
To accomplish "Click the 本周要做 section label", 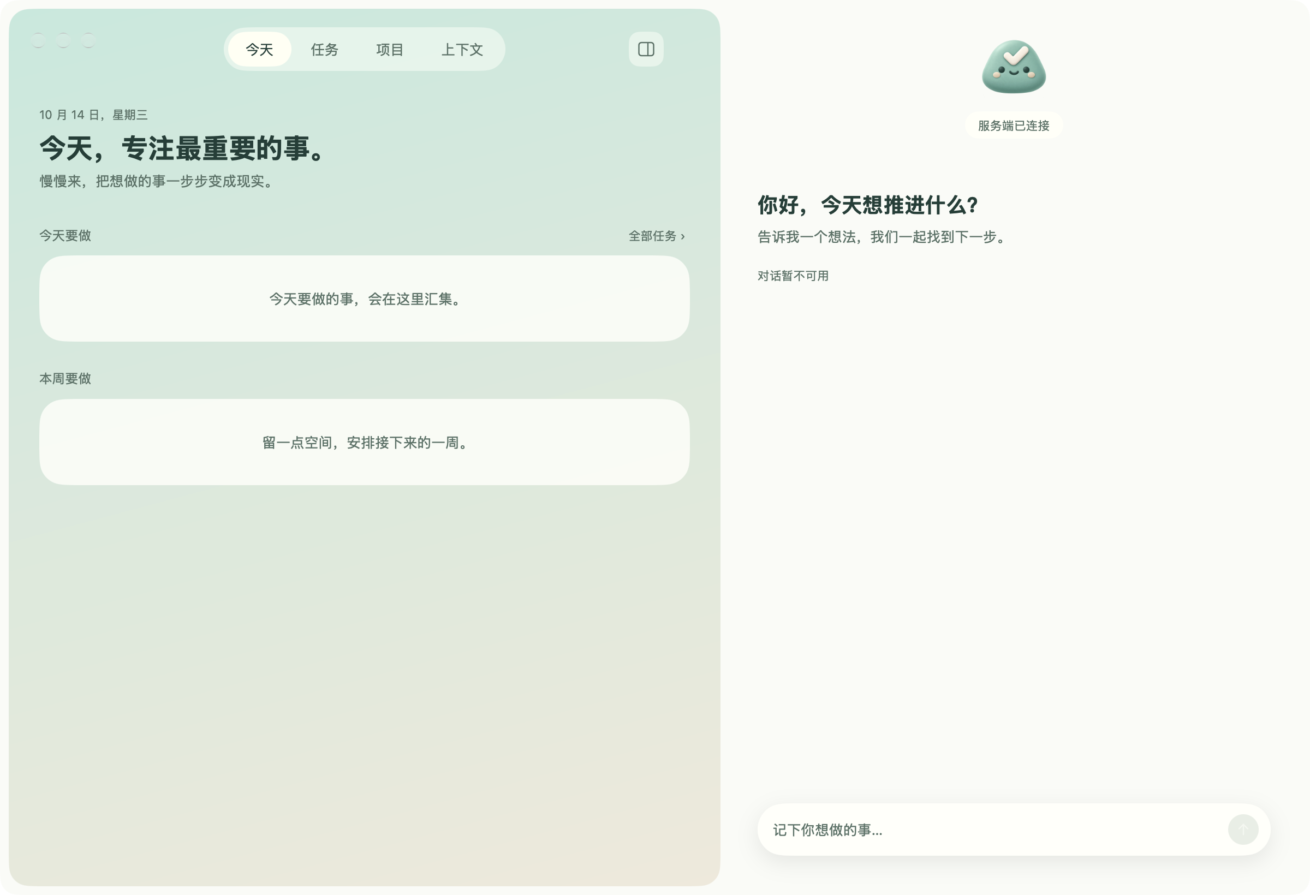I will click(x=65, y=378).
